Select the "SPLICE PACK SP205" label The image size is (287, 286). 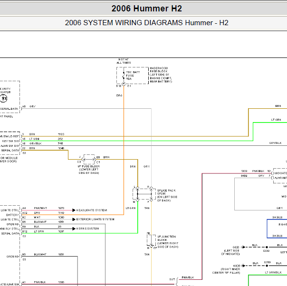(167, 192)
